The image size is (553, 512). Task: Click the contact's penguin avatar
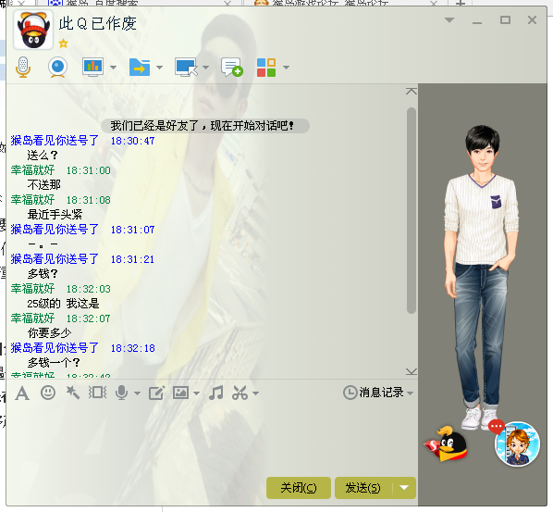click(x=33, y=30)
